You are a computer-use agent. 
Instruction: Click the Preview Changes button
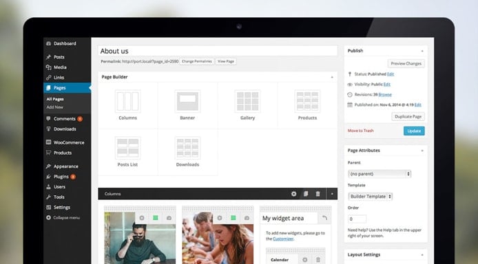click(406, 63)
